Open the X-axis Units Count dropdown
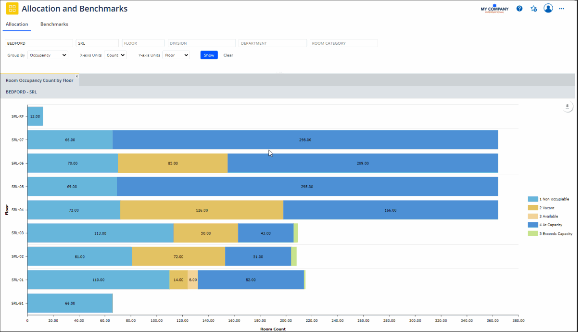Screen dimensions: 582x332 click(115, 55)
